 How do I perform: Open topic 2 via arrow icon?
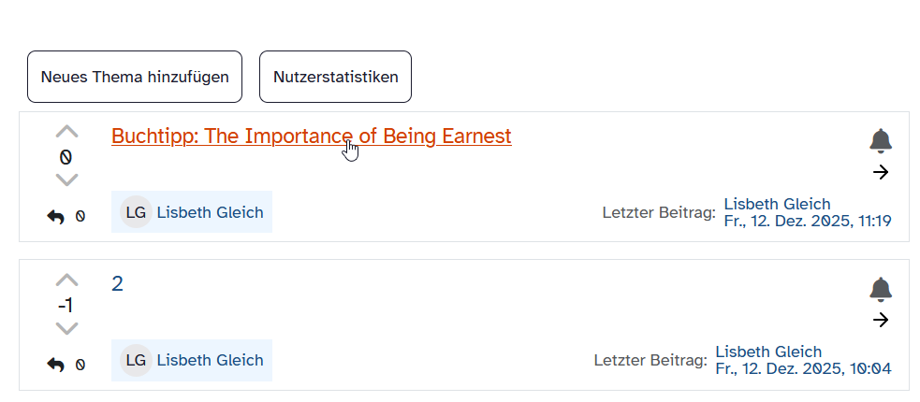pyautogui.click(x=880, y=320)
